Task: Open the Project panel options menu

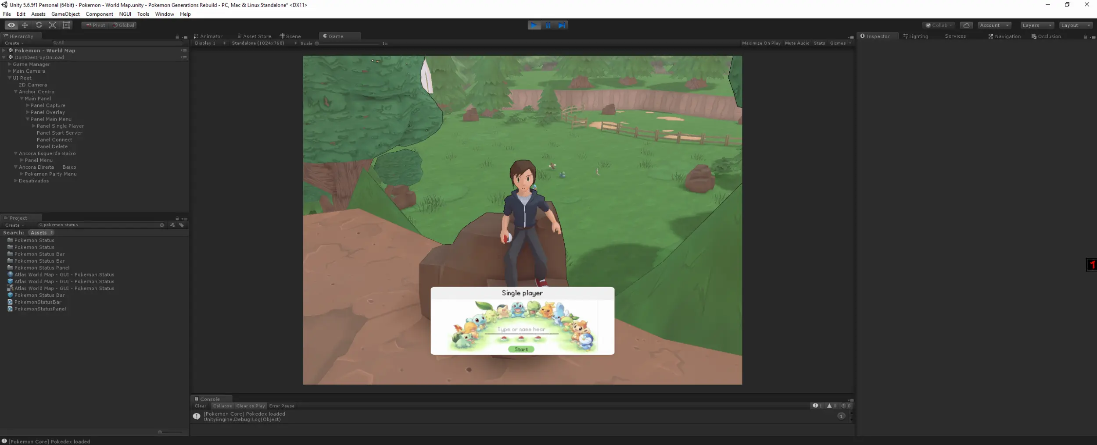Action: 185,219
